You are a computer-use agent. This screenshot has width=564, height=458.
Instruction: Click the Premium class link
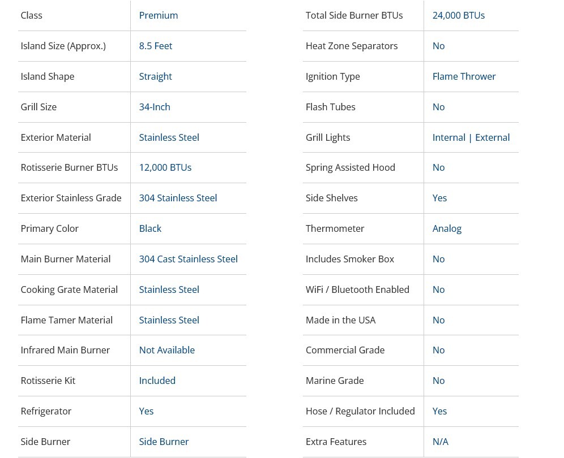coord(158,15)
